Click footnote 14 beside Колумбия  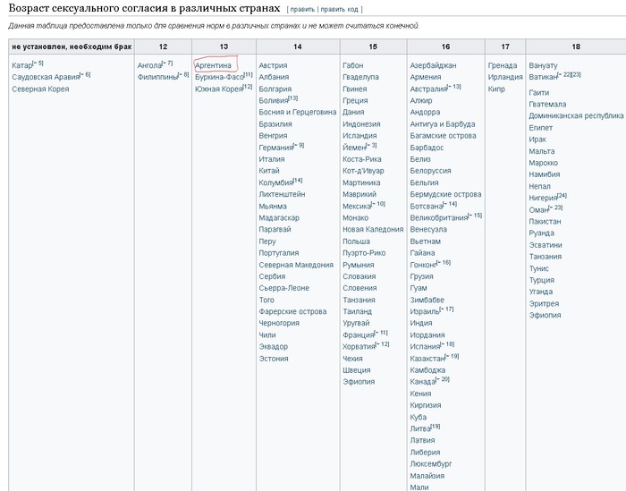coord(298,181)
